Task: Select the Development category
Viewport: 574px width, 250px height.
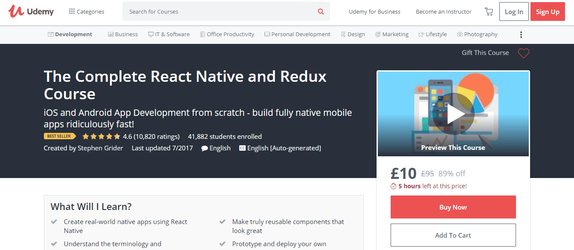Action: click(70, 34)
